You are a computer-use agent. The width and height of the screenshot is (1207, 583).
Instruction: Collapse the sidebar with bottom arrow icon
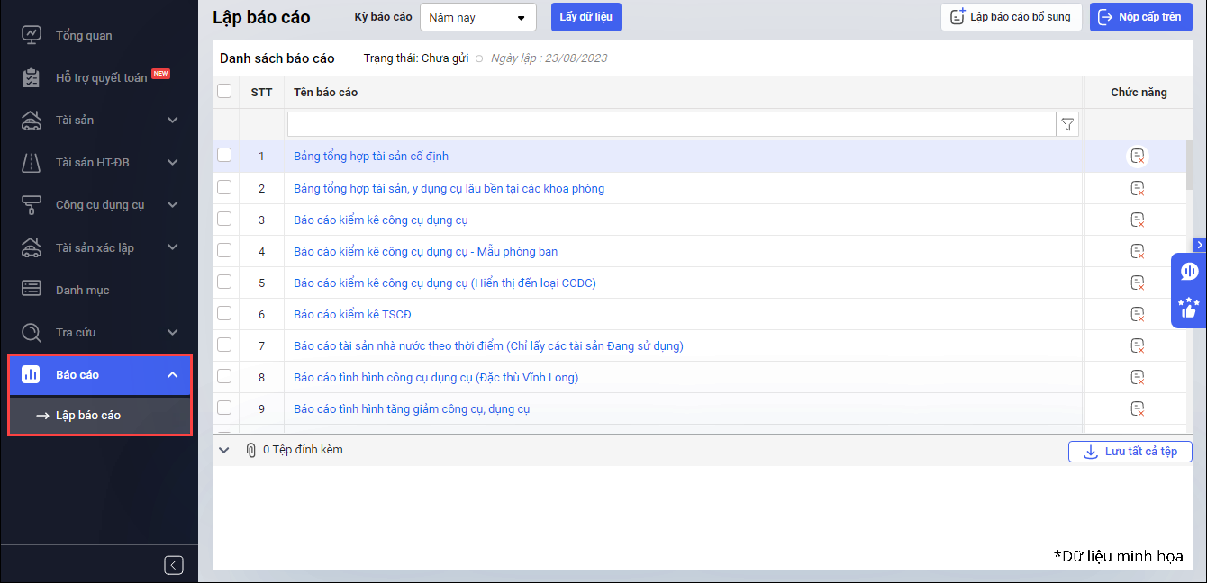pyautogui.click(x=174, y=565)
